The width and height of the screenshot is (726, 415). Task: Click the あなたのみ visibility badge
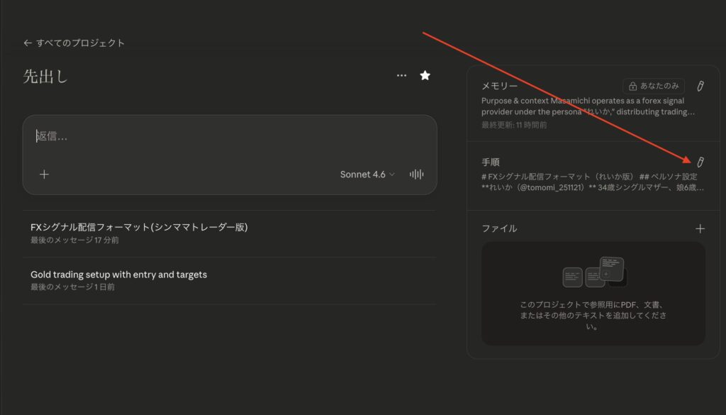coord(654,86)
